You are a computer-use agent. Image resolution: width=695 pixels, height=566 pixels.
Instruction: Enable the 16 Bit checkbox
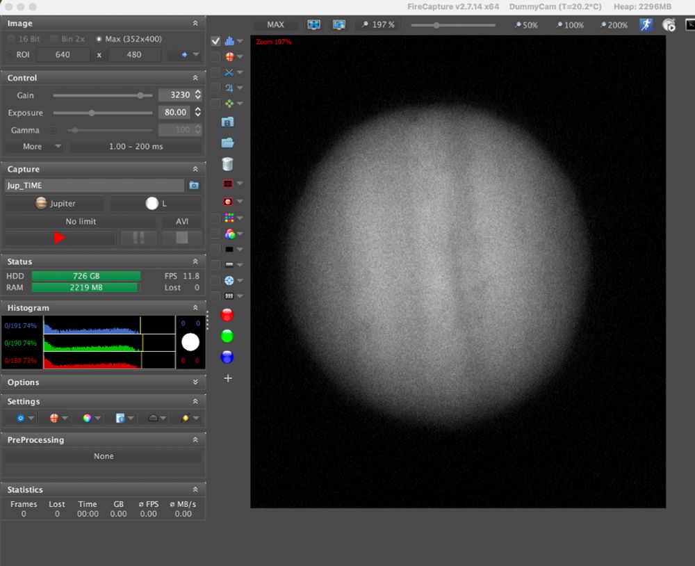pos(12,39)
